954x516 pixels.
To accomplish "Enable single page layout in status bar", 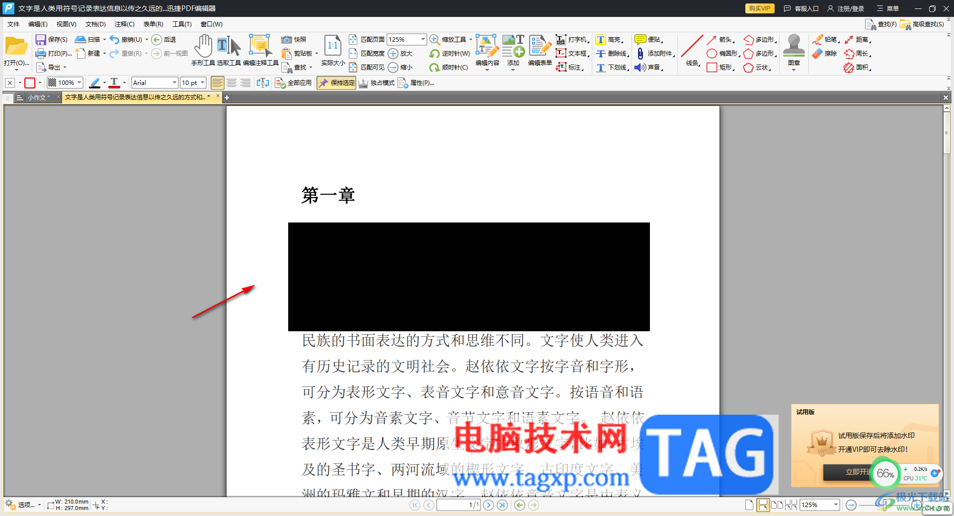I will (749, 505).
